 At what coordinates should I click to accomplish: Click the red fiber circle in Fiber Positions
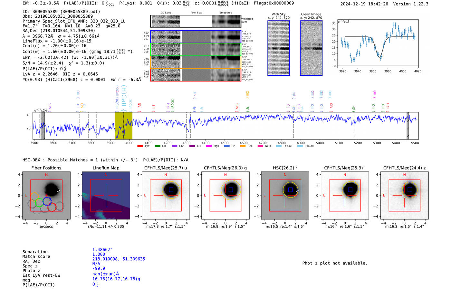(x=52, y=207)
